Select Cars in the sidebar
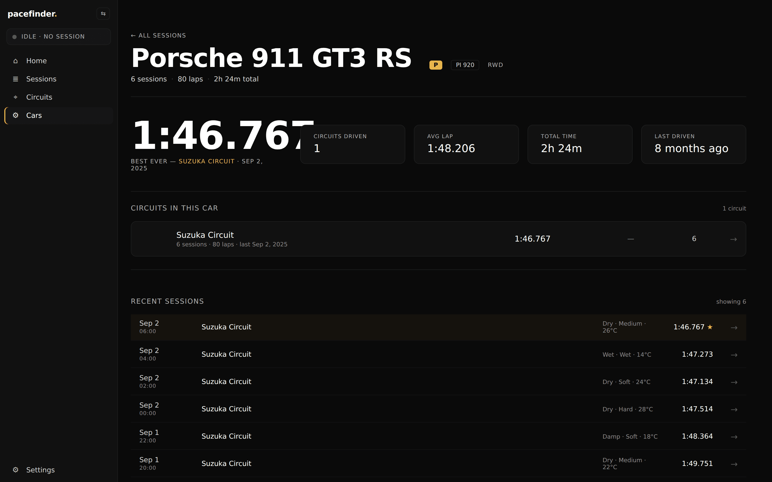 click(59, 115)
